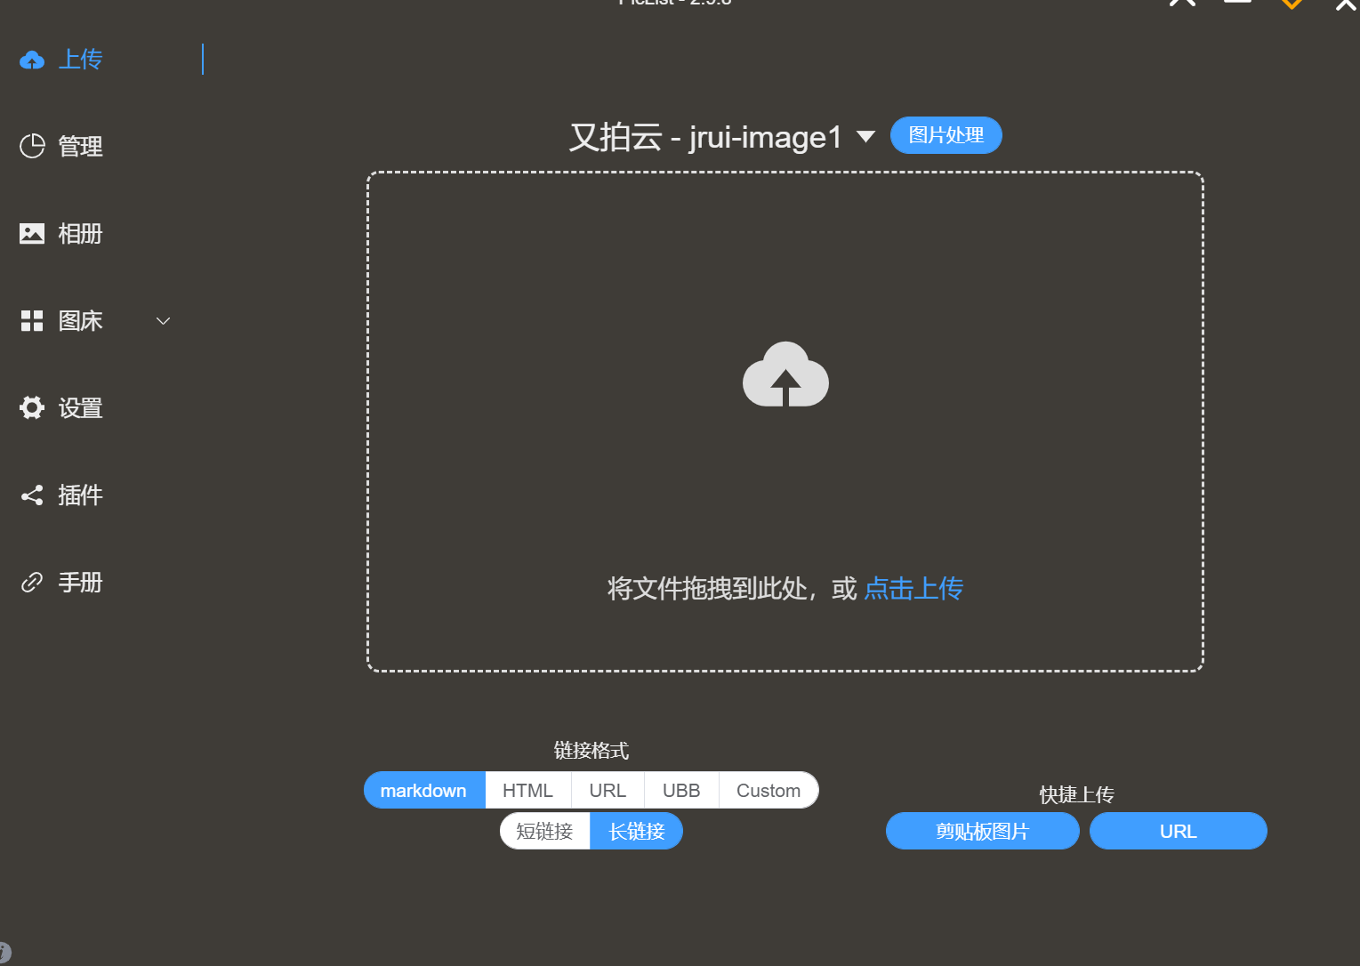Select HTML link format
Screen dimensions: 1360x966
(x=528, y=790)
